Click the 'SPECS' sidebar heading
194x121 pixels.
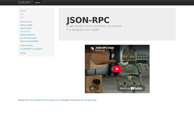[23, 11]
